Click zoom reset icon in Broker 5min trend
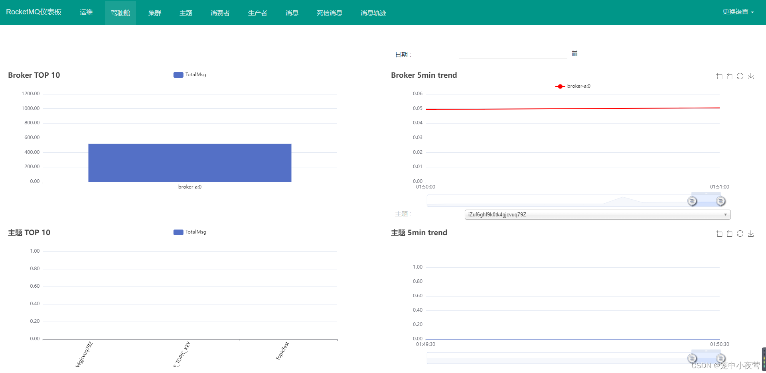 click(729, 76)
